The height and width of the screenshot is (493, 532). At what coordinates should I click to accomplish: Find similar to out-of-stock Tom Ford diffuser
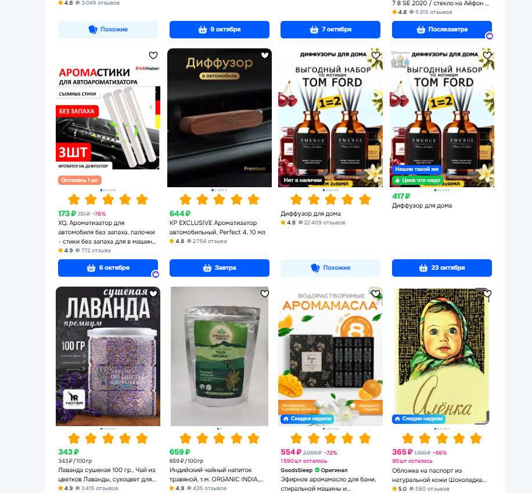click(x=330, y=268)
